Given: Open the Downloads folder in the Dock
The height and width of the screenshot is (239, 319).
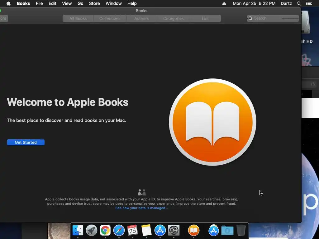Looking at the screenshot, I should [227, 231].
